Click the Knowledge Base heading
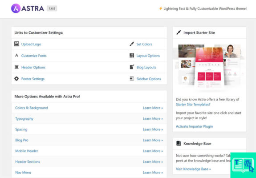Image resolution: width=256 pixels, height=178 pixels. point(197,144)
